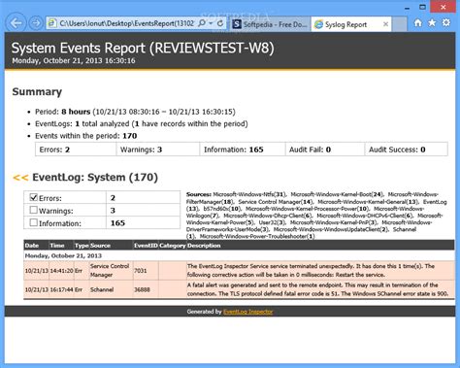The height and width of the screenshot is (368, 460).
Task: Click the page icon in address bar
Action: 51,23
